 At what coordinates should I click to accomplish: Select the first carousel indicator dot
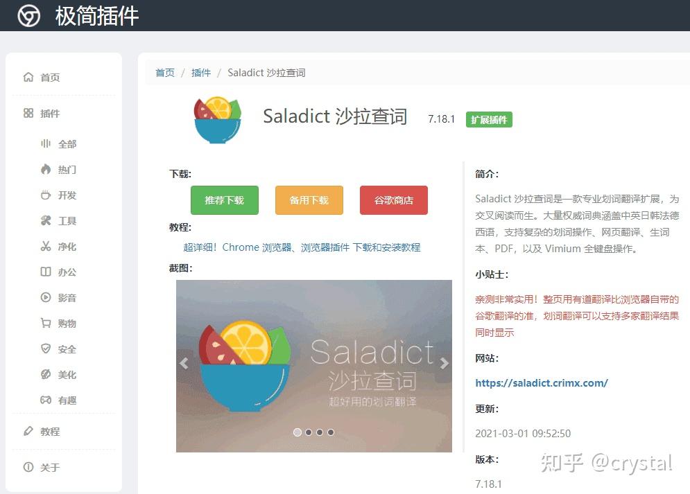297,432
